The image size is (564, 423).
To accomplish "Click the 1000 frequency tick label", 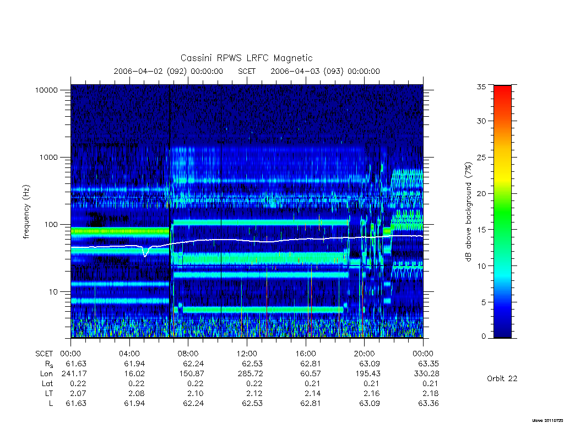I will coord(48,157).
